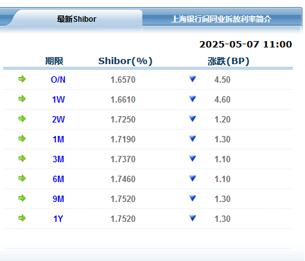Image resolution: width=305 pixels, height=261 pixels.
Task: Click the blue down triangle in the 2W row
Action: (193, 119)
